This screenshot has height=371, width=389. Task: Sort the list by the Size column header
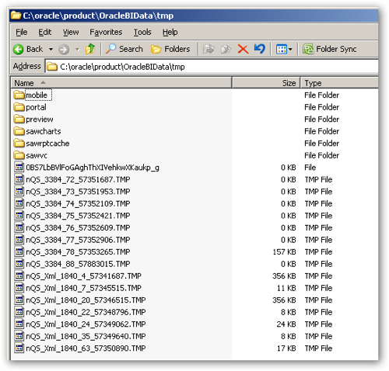[x=266, y=83]
